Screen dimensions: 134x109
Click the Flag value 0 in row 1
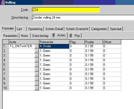tap(77, 46)
